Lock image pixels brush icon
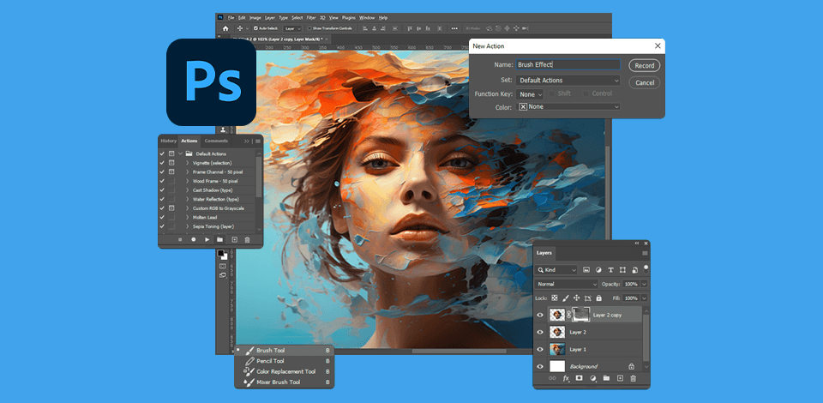 tap(565, 298)
